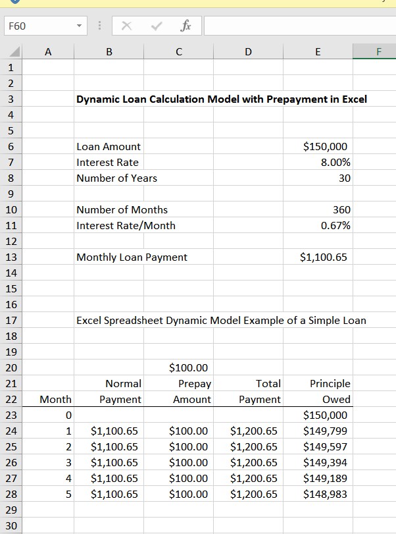Open the Insert Function fx icon
The image size is (396, 534).
[186, 26]
